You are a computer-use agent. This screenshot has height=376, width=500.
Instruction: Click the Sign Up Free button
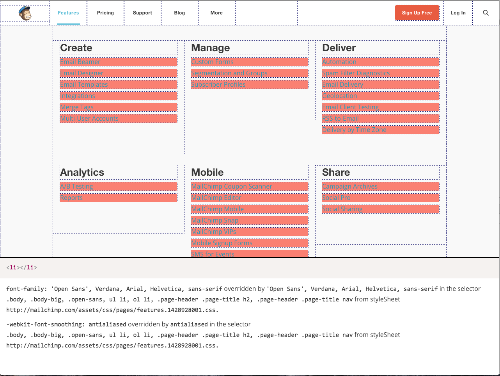coord(417,13)
